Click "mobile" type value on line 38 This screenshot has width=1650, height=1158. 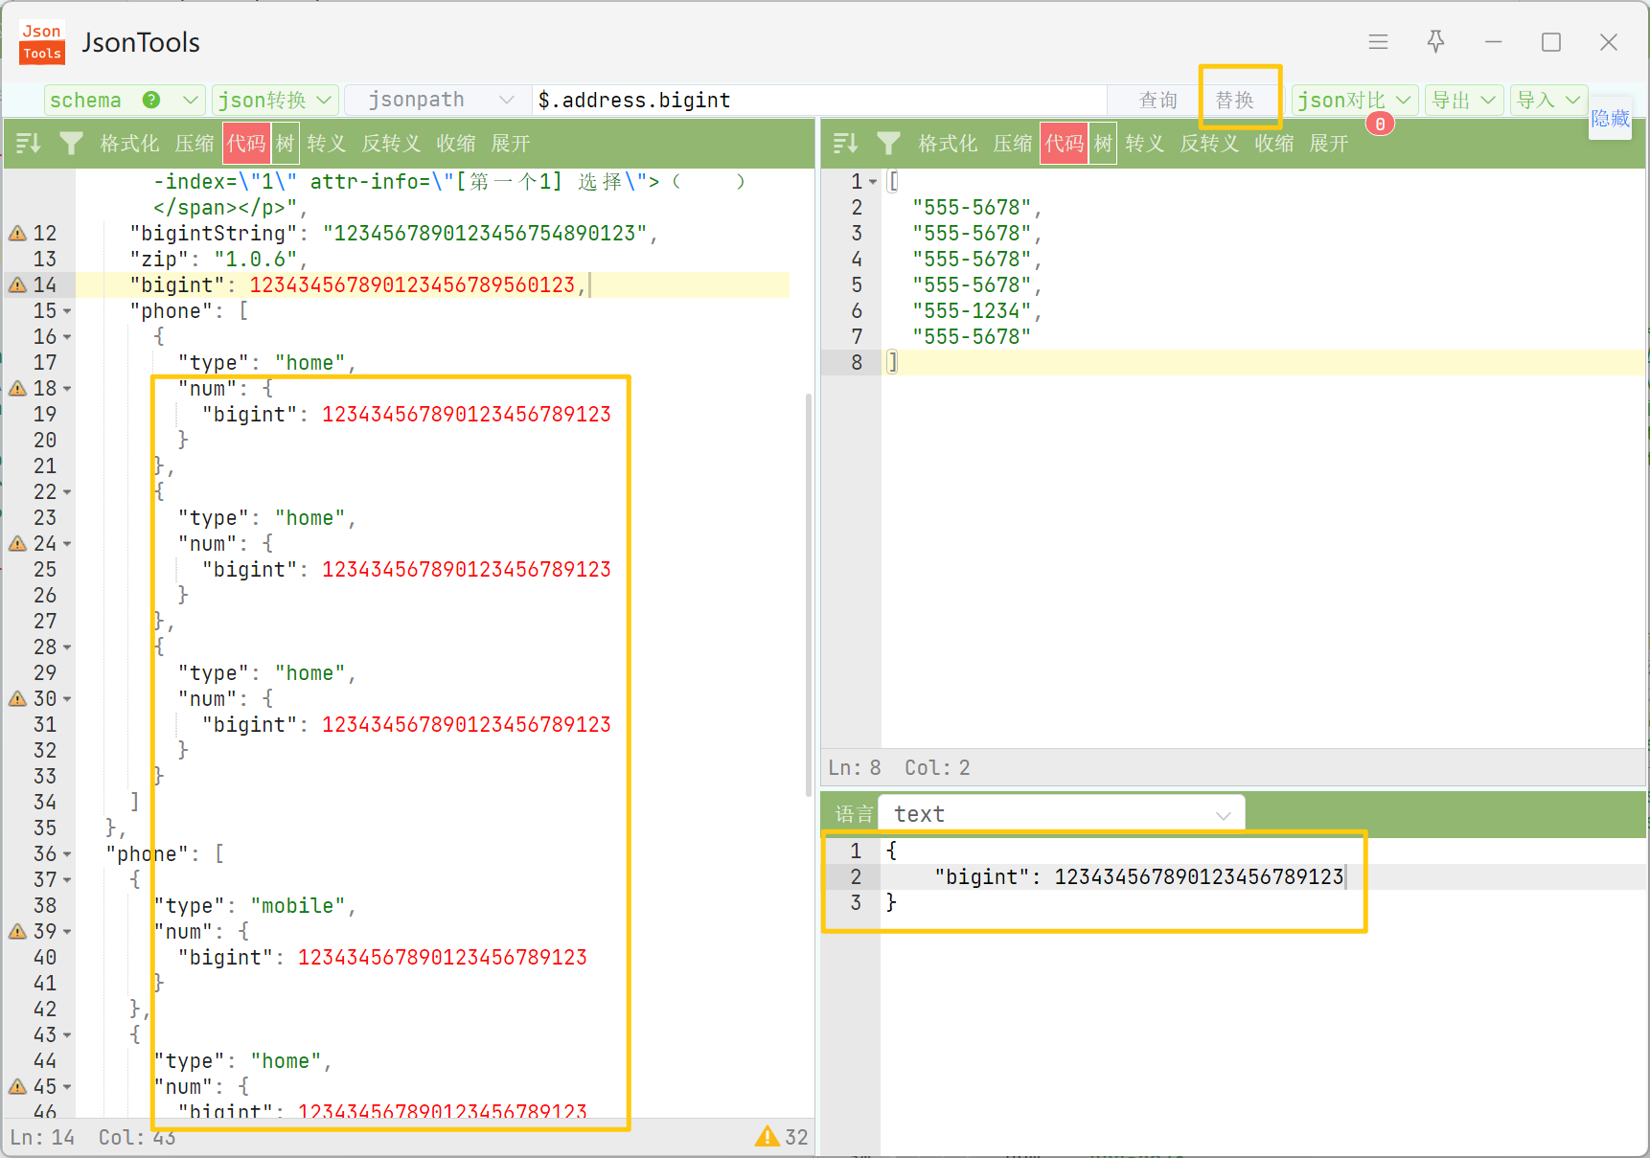[x=298, y=905]
